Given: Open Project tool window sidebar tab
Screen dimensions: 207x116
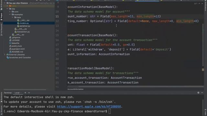Looking at the screenshot, I should coord(1,16).
